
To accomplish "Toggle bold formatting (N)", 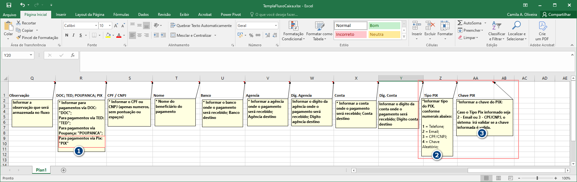I will tap(67, 35).
